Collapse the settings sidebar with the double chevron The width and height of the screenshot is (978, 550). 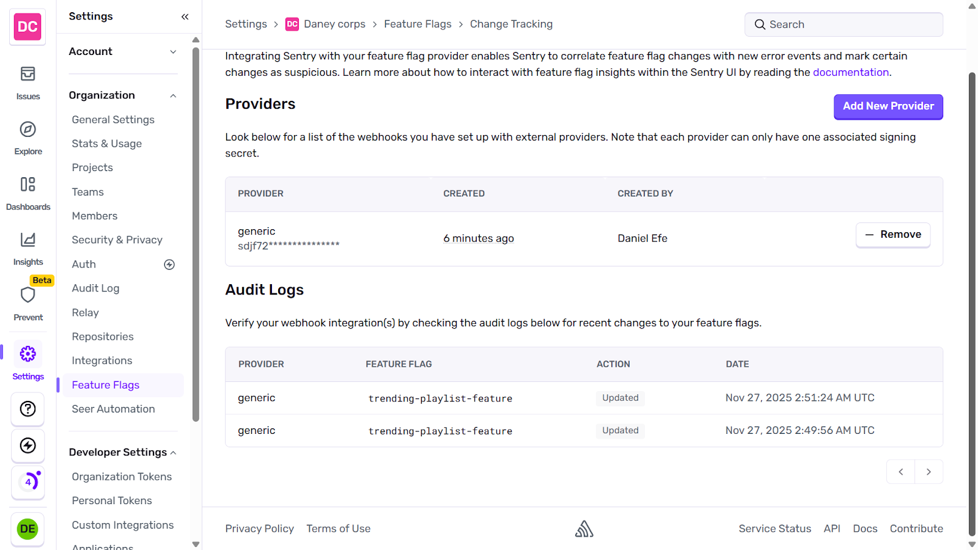(x=185, y=16)
